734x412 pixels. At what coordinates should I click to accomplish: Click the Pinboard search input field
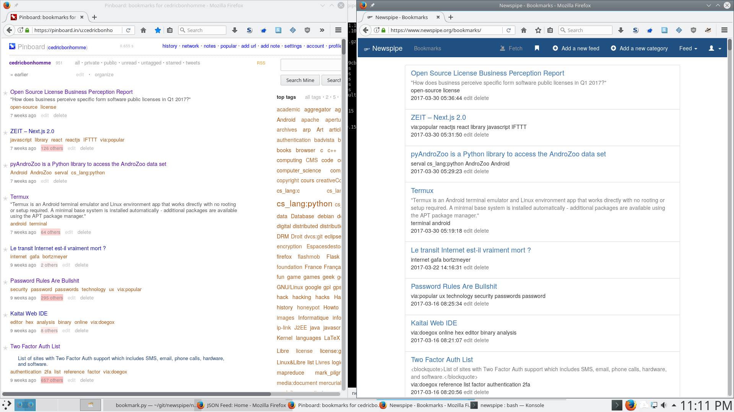pos(310,65)
